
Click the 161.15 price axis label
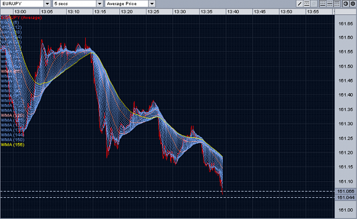346,167
